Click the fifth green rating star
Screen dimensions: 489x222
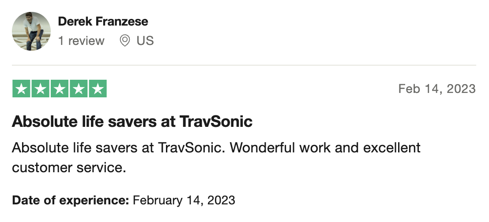[x=98, y=89]
